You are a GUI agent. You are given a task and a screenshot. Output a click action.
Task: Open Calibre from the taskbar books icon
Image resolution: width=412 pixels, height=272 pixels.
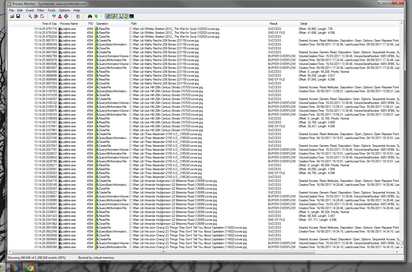pyautogui.click(x=14, y=267)
